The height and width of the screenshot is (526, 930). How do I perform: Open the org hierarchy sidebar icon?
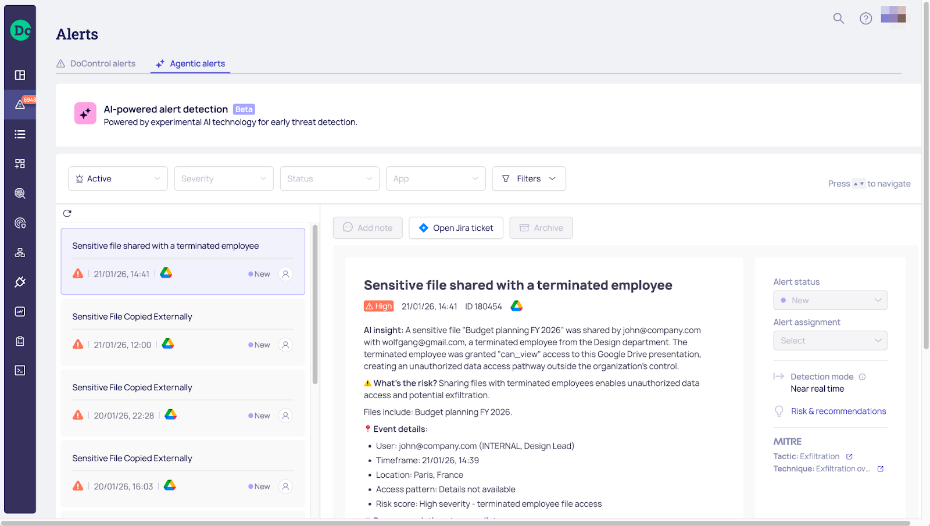pos(20,252)
